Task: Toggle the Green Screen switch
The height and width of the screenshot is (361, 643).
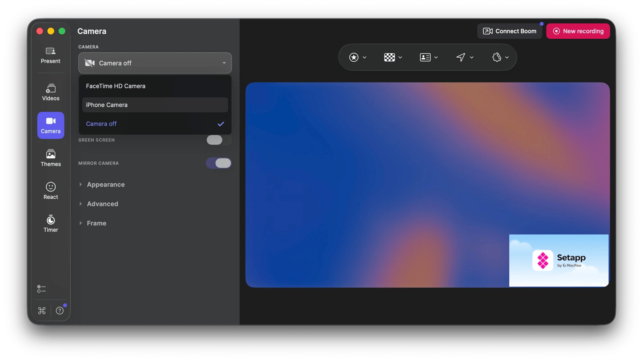Action: click(x=219, y=140)
